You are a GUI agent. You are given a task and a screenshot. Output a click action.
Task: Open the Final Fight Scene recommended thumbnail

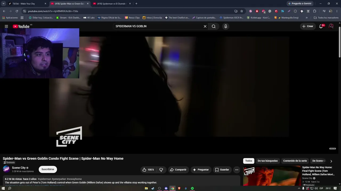pyautogui.click(x=272, y=176)
